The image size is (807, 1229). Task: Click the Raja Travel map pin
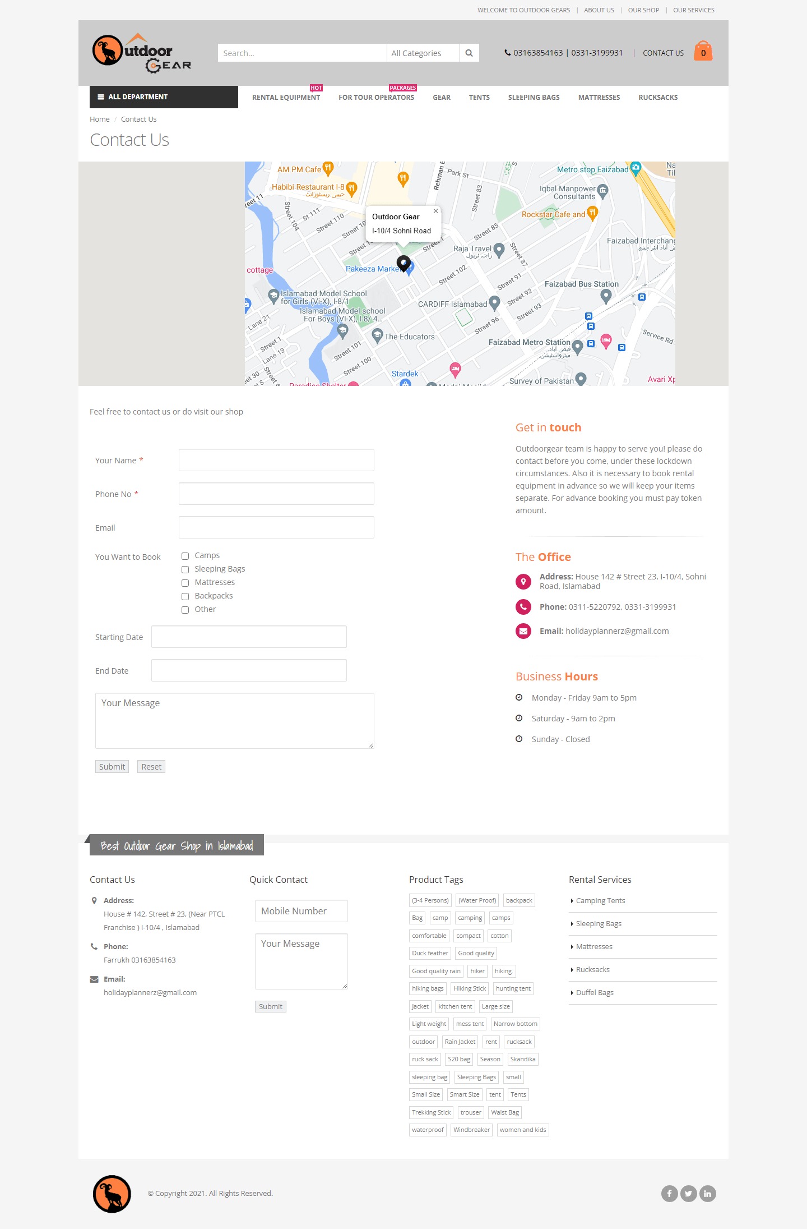click(499, 250)
